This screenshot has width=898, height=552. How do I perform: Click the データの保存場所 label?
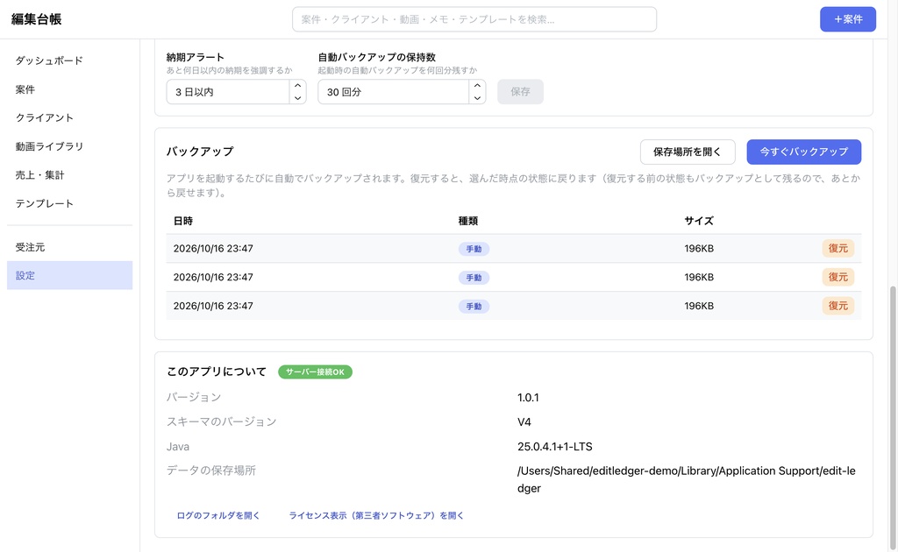click(211, 471)
